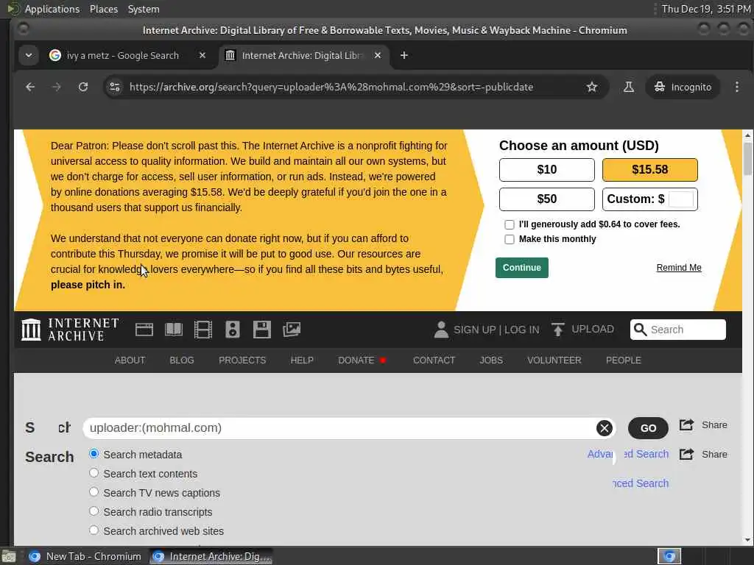This screenshot has height=565, width=754.
Task: Open the CONTACT nav item
Action: (434, 360)
